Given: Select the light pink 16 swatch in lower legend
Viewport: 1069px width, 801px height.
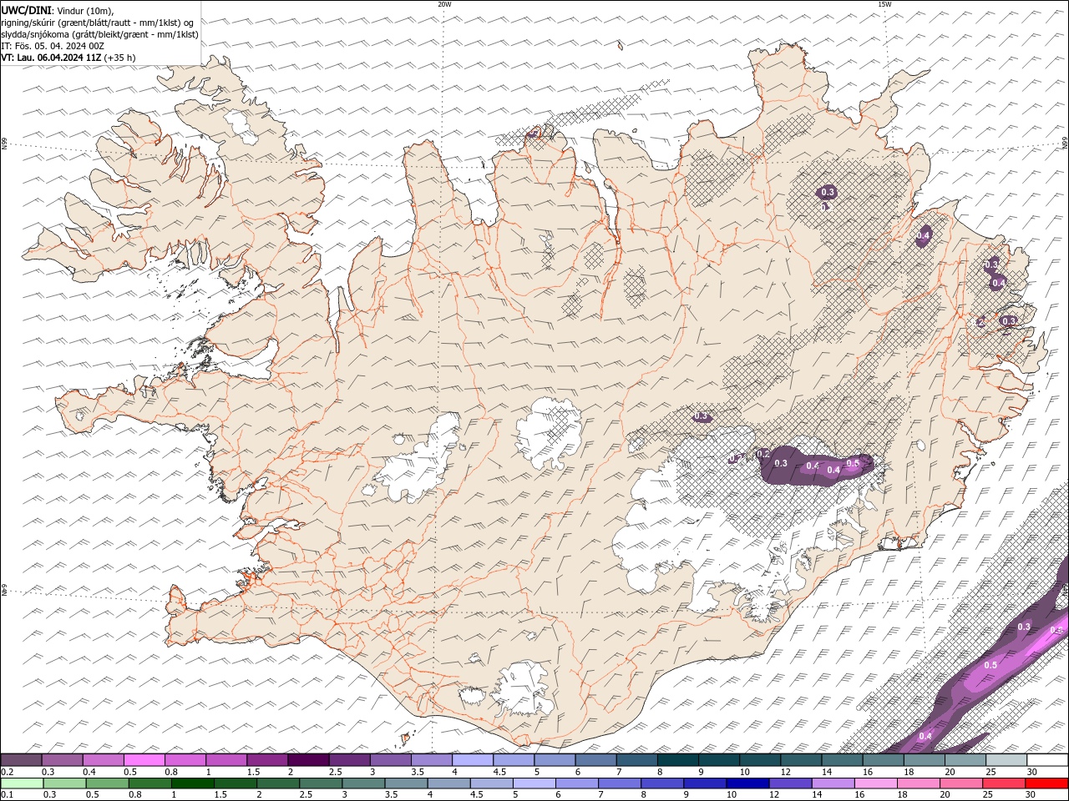Looking at the screenshot, I should point(876,783).
